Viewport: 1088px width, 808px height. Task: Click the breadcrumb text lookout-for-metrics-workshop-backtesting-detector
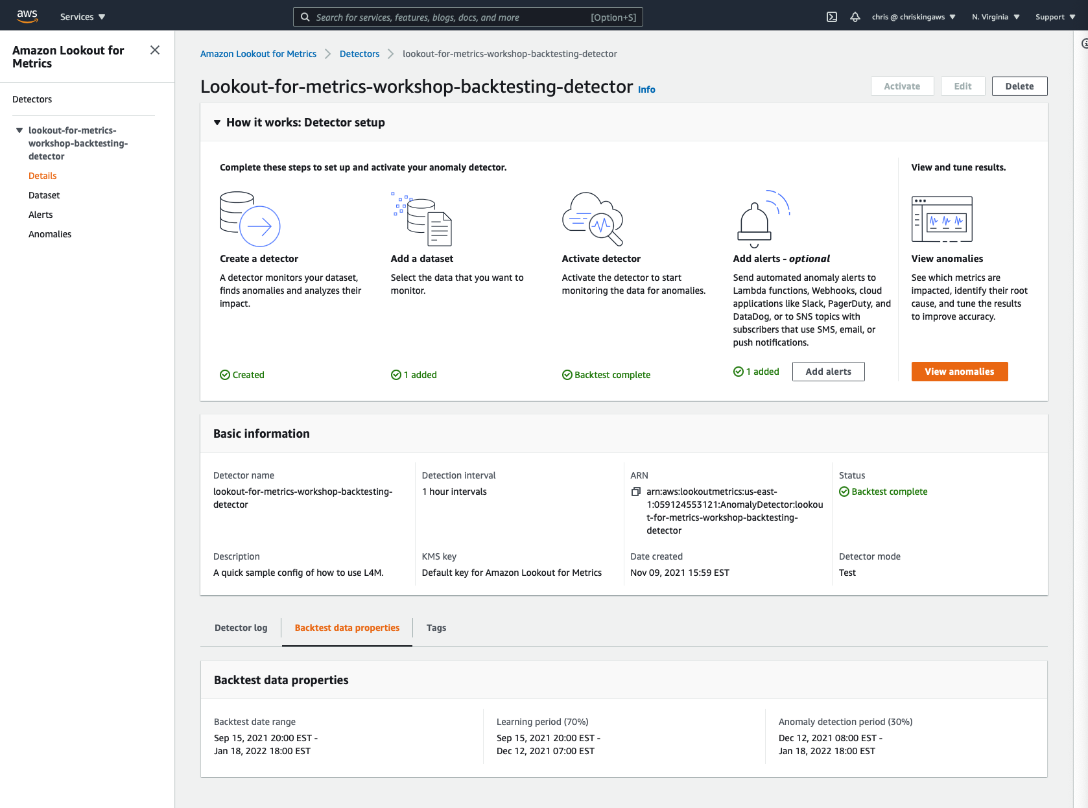(x=510, y=54)
